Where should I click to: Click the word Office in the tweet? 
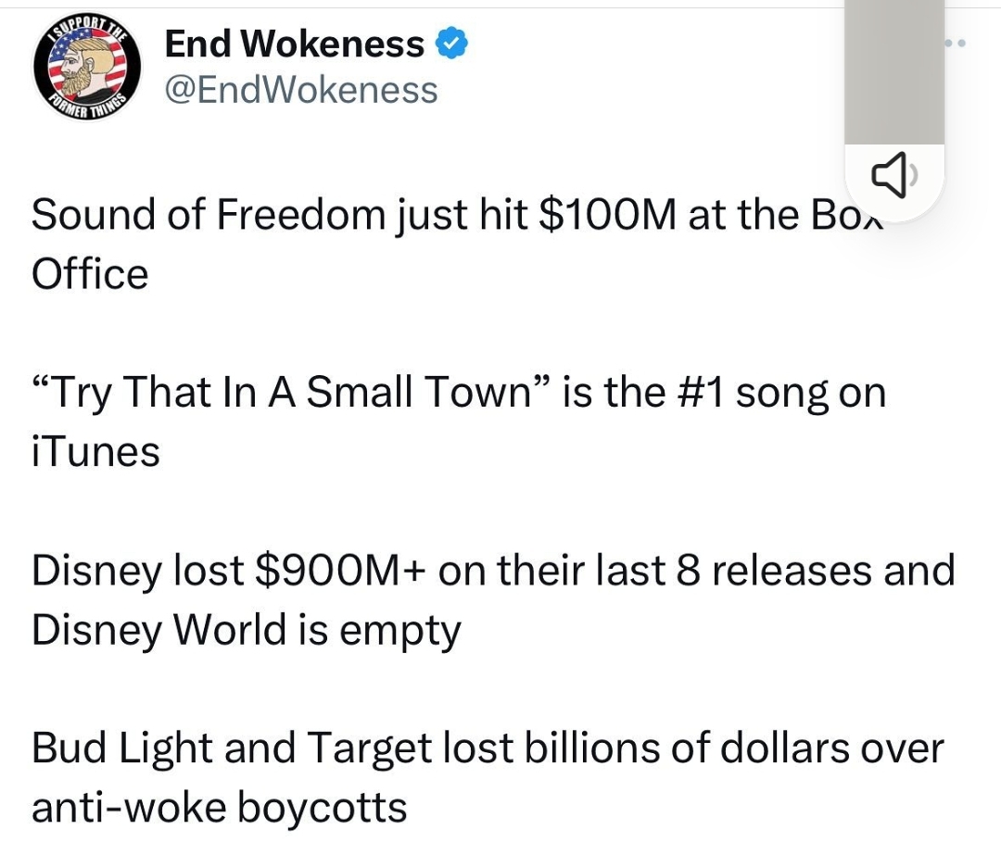[90, 273]
